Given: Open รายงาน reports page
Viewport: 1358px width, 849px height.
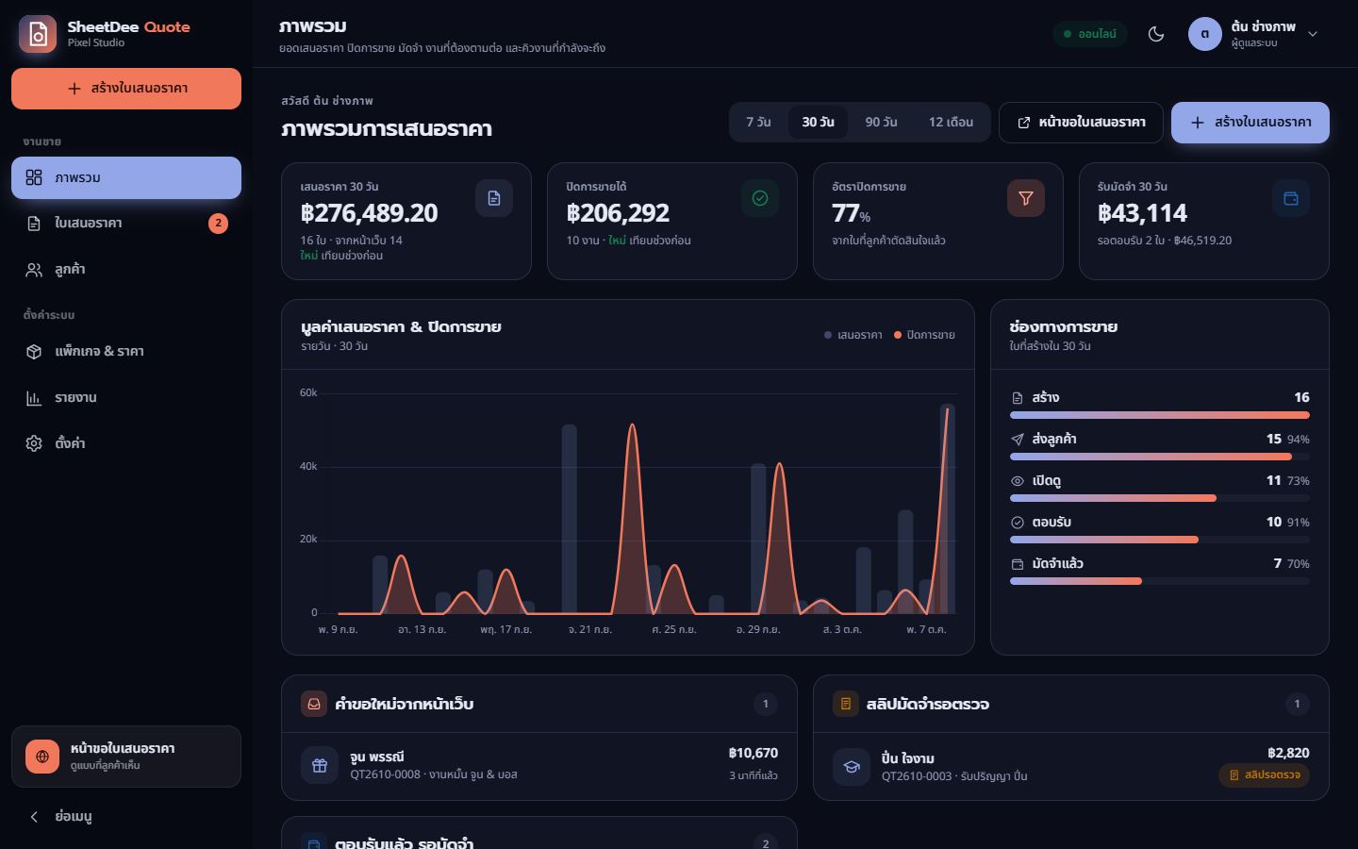Looking at the screenshot, I should [126, 397].
